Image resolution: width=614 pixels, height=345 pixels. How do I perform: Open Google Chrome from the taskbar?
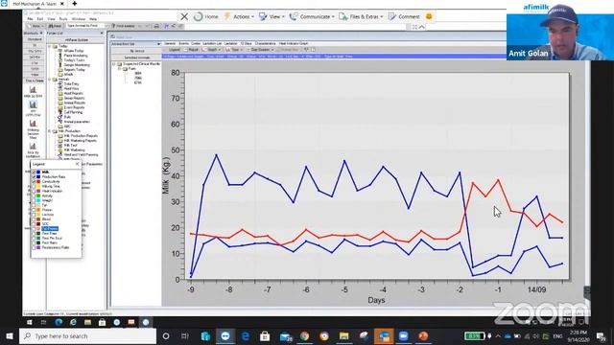(x=304, y=336)
